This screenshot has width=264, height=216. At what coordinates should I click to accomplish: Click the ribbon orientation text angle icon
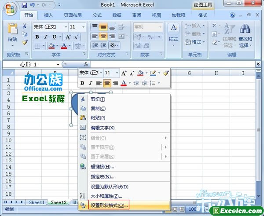[x=113, y=45]
